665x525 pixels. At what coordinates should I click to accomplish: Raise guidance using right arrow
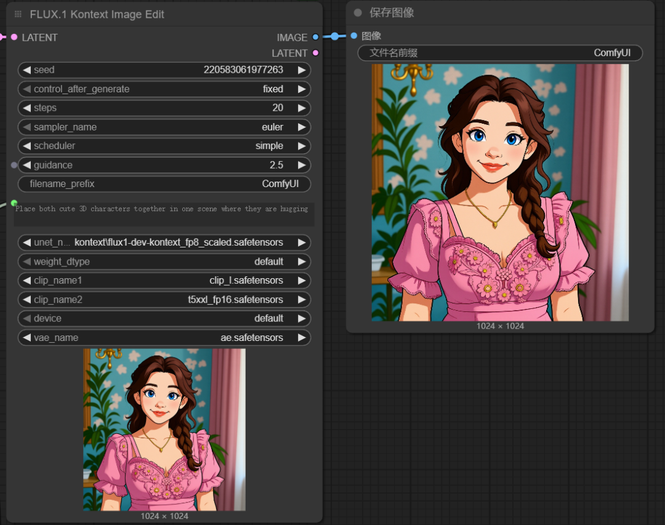(302, 165)
